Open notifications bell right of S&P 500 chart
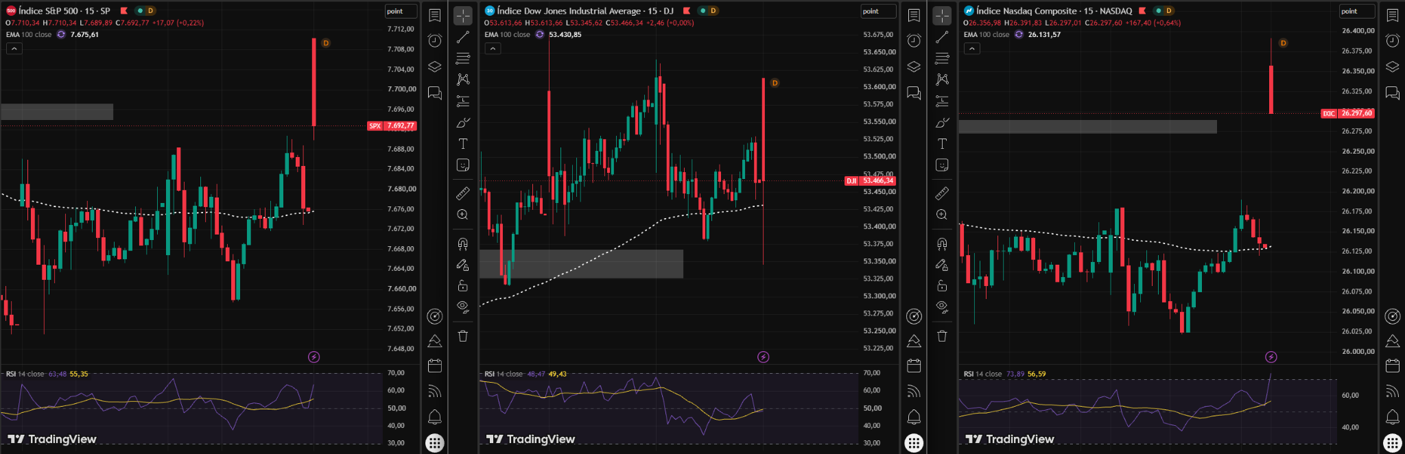The width and height of the screenshot is (1405, 454). (x=435, y=417)
